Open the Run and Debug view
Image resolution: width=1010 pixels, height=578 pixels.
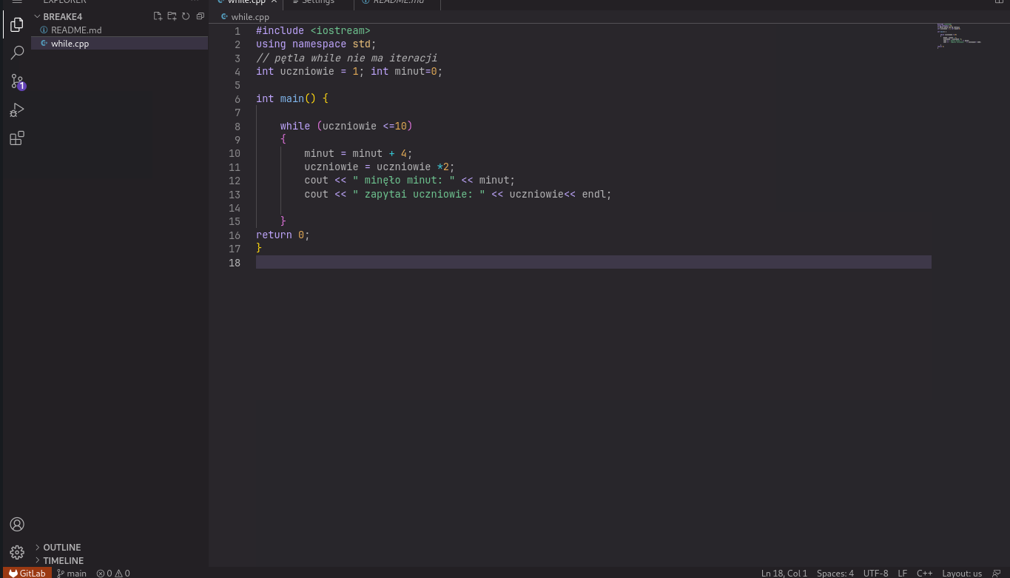tap(17, 110)
